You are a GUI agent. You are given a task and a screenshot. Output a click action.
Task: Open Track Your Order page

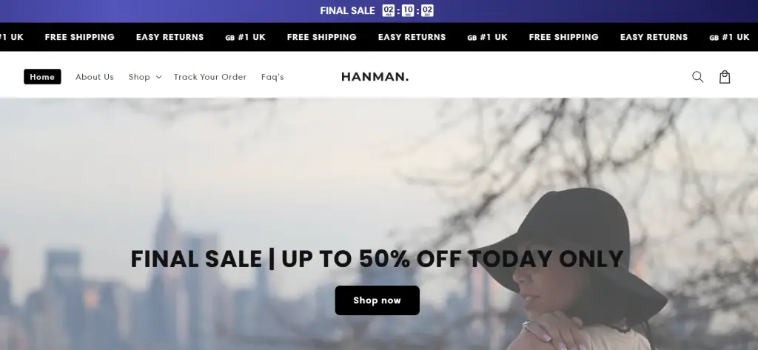210,77
